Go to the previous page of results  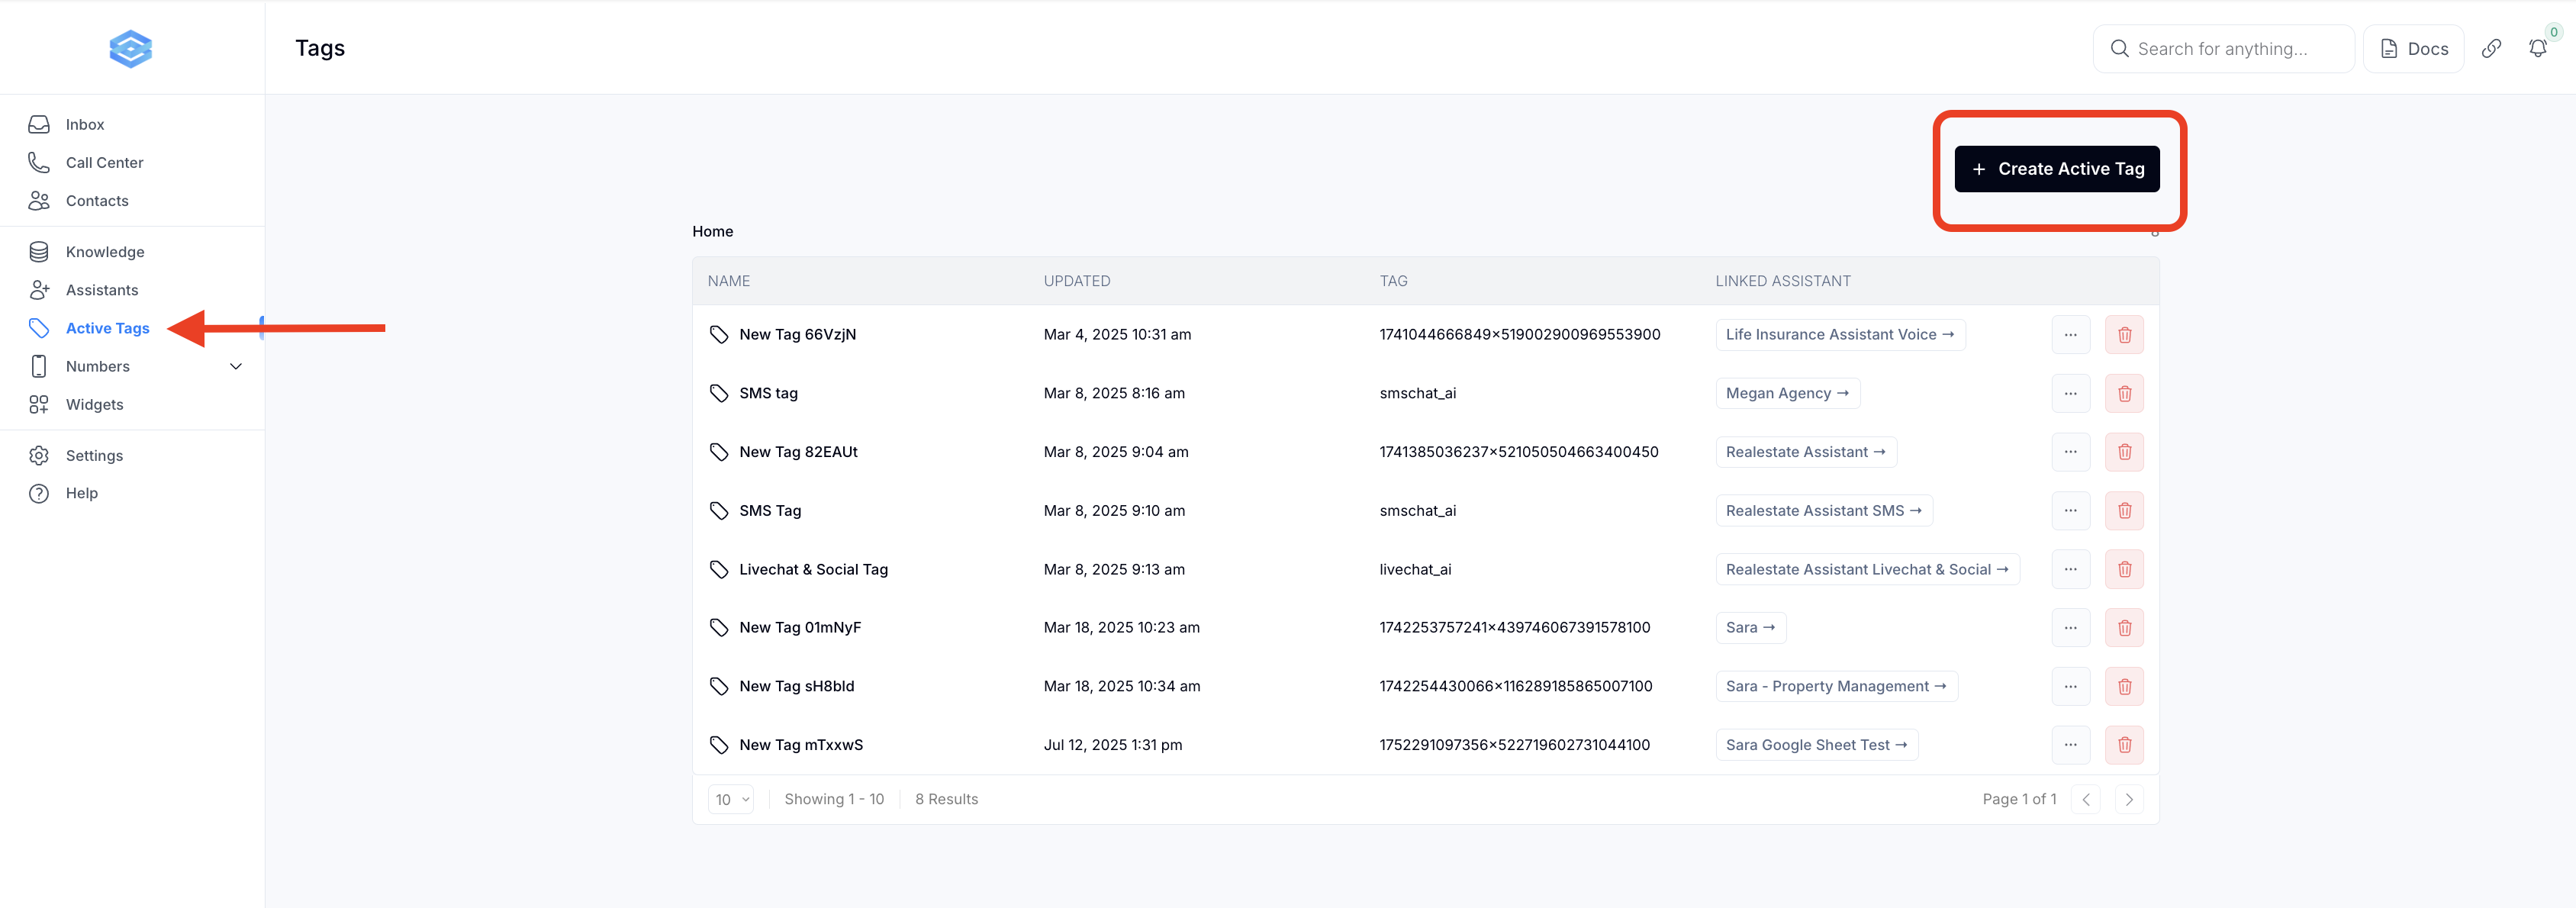coord(2085,799)
